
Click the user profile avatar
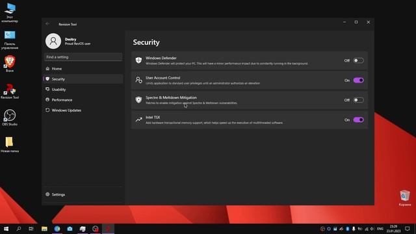tap(53, 41)
